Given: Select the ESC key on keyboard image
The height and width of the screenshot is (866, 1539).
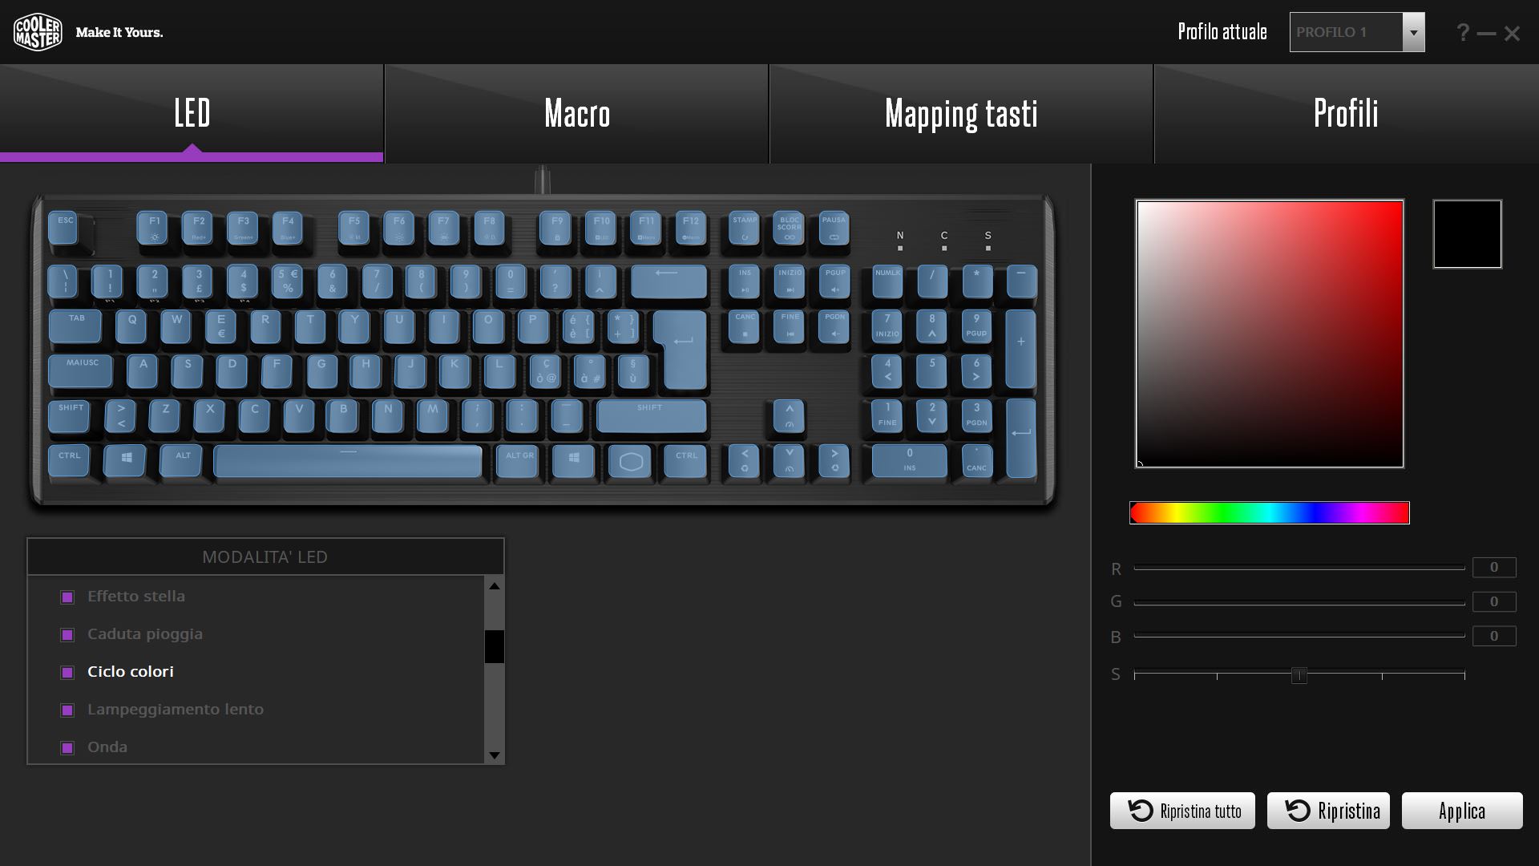Looking at the screenshot, I should (x=63, y=228).
